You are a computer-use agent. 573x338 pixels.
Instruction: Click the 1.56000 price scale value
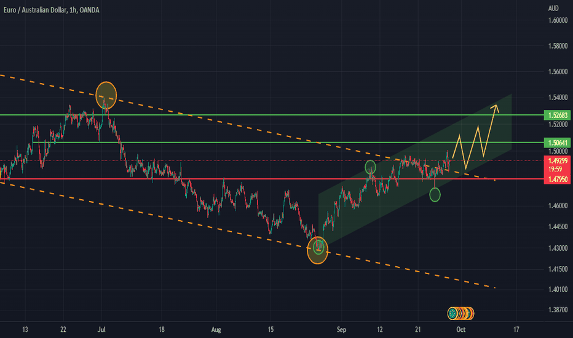tap(558, 72)
